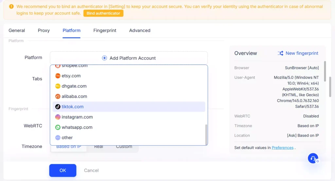Open the Preferences link in Overview

tap(282, 148)
